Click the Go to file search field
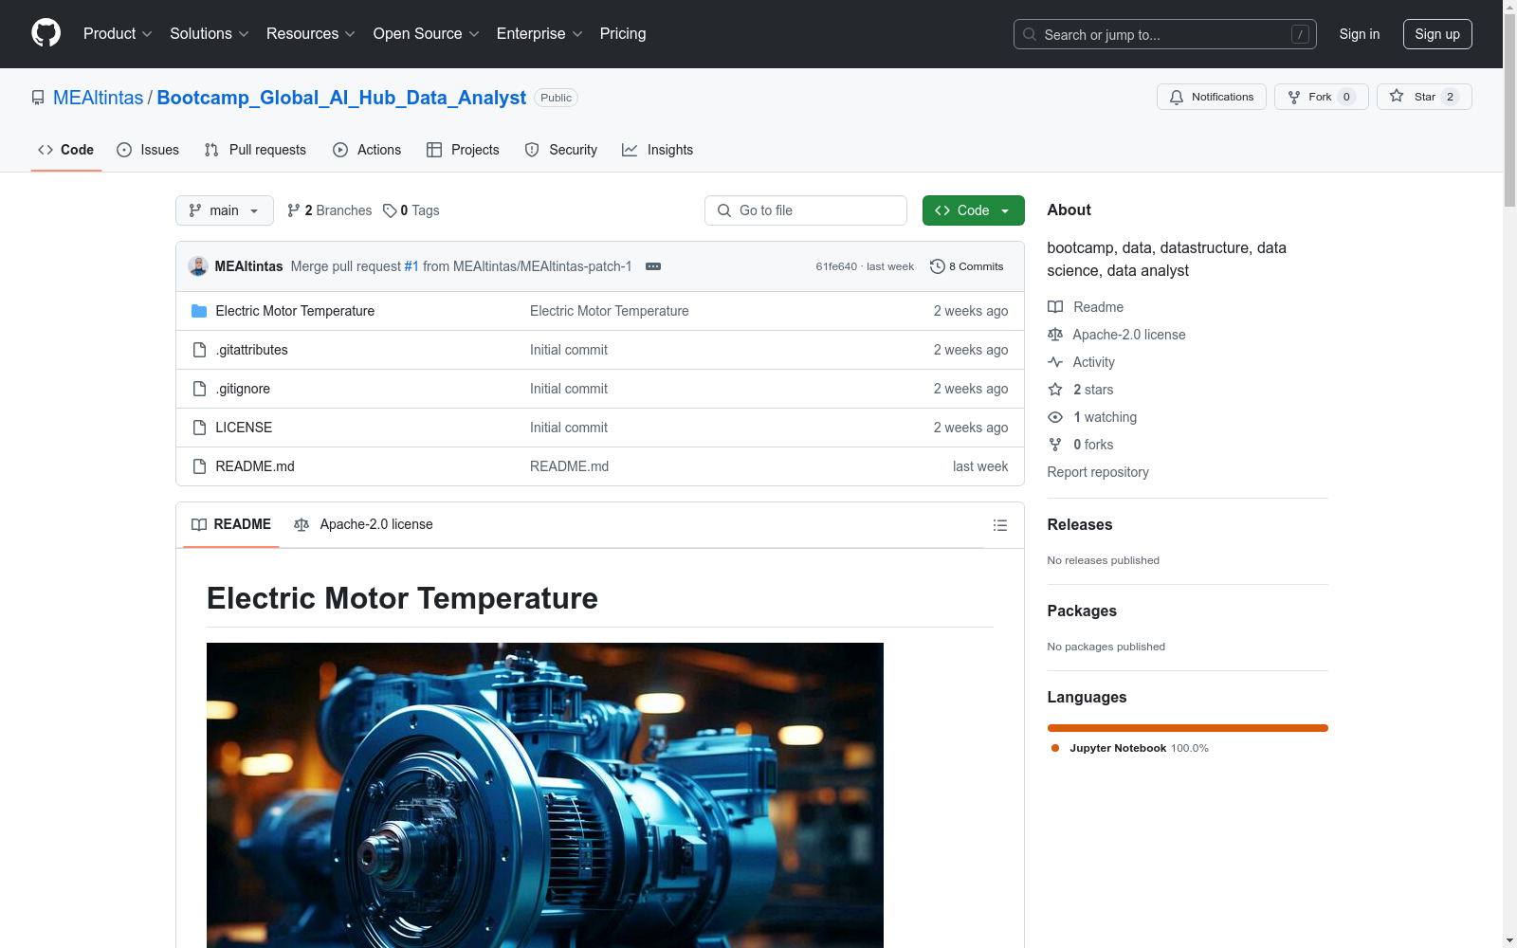The height and width of the screenshot is (948, 1517). [806, 210]
